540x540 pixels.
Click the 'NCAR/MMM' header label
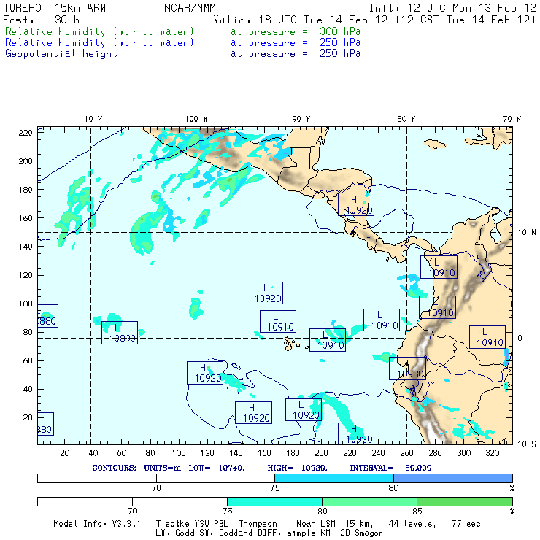point(190,7)
